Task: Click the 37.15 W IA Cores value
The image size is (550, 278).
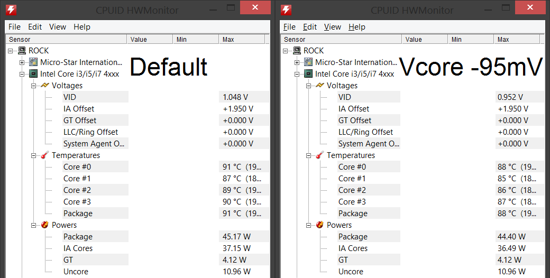Action: pos(237,248)
